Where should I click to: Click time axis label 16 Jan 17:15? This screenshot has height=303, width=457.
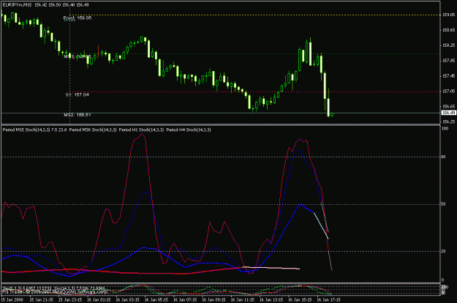[328, 300]
